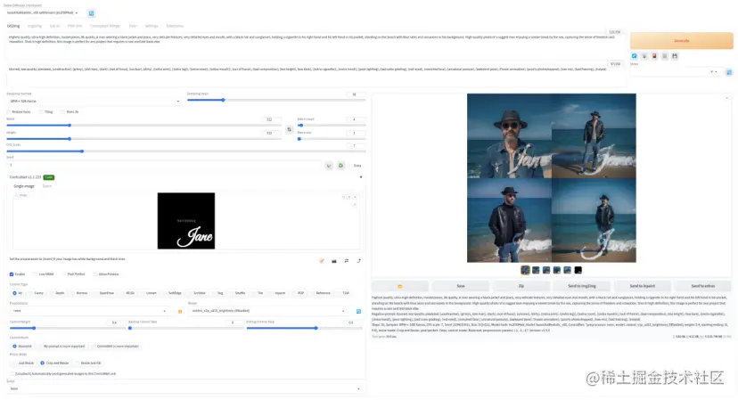This screenshot has height=400, width=738.
Task: Tick the Extra seed checkbox
Action: pyautogui.click(x=350, y=166)
